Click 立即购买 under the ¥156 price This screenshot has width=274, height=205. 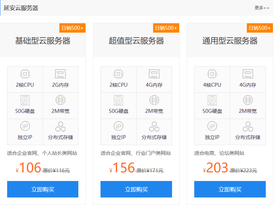tap(136, 189)
